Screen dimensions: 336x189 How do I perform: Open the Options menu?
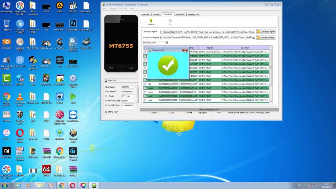(x=113, y=9)
